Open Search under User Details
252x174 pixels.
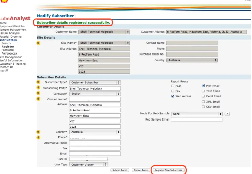[x=6, y=43]
